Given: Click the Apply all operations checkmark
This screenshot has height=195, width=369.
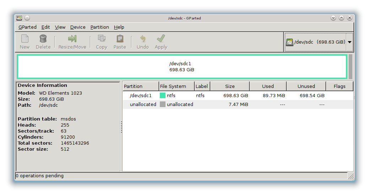Looking at the screenshot, I should tap(161, 38).
